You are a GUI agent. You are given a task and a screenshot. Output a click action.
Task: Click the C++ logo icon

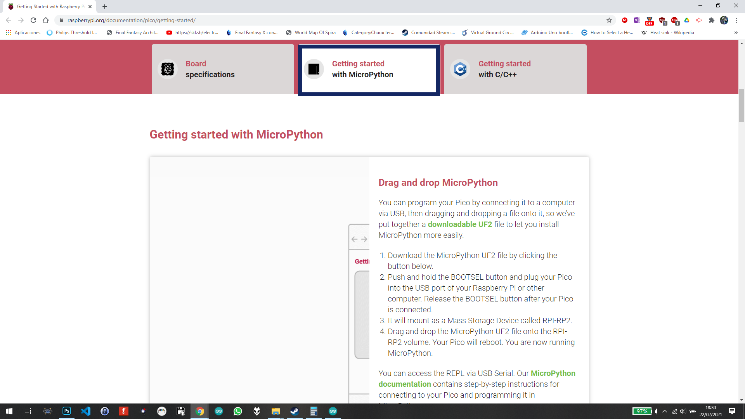(460, 69)
